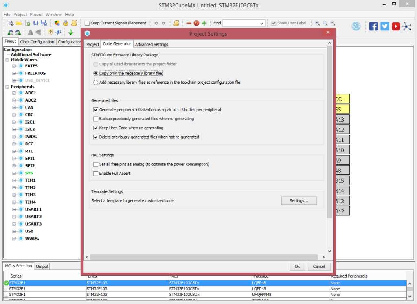The width and height of the screenshot is (417, 304).
Task: Toggle Generate peripheral initialization per peripheral checkbox
Action: click(x=96, y=110)
